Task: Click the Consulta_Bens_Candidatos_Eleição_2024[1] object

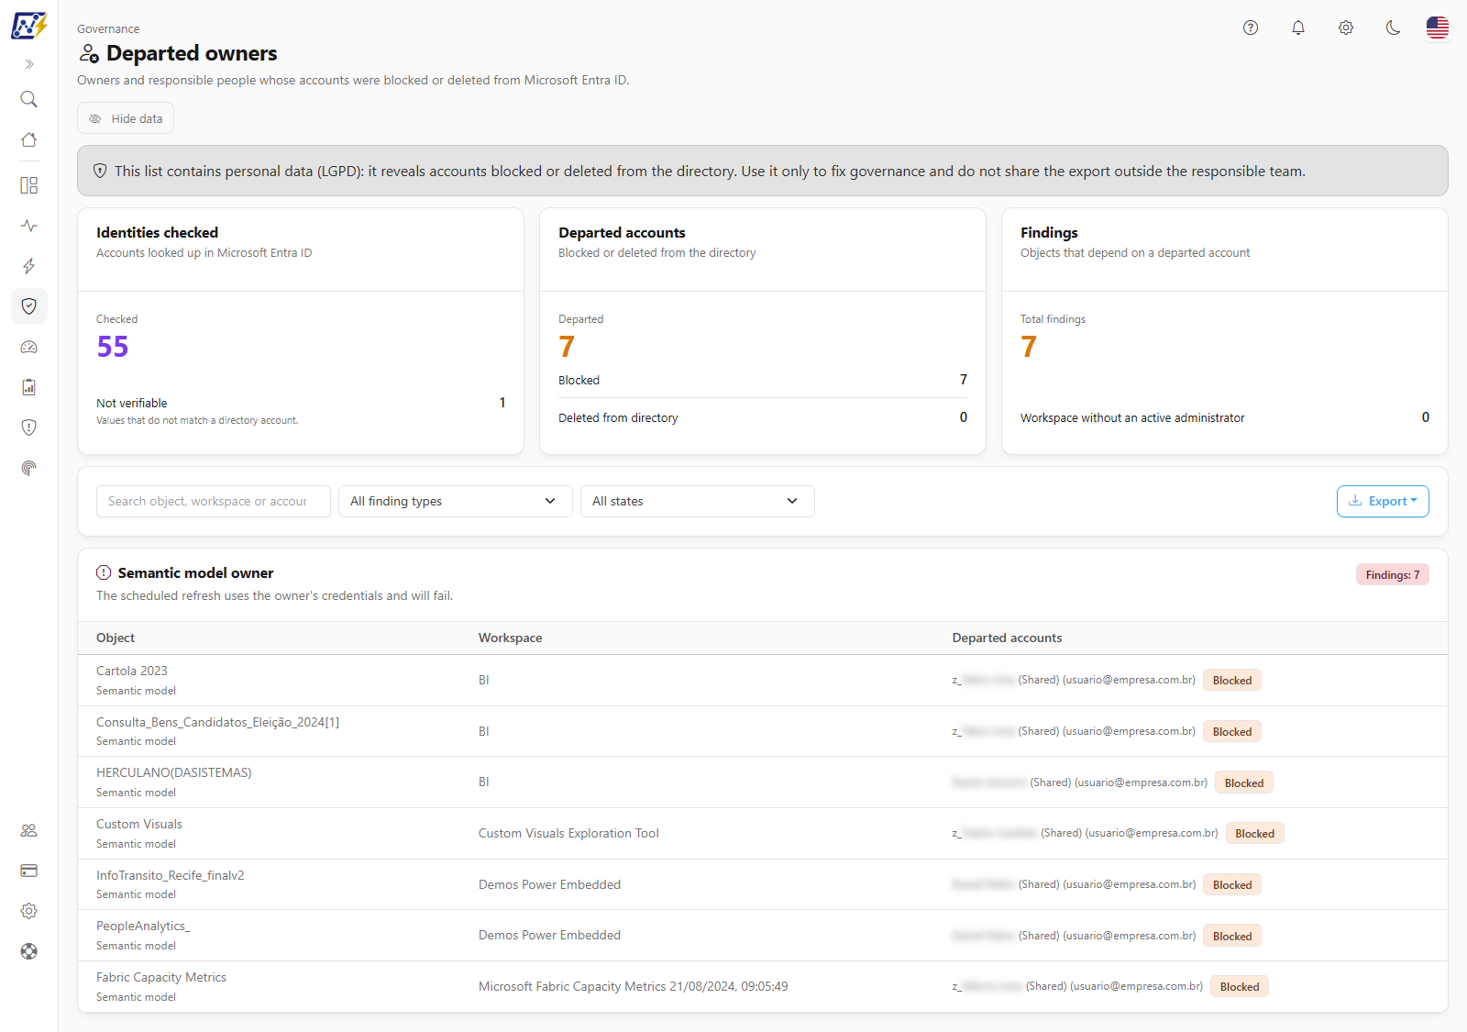Action: point(218,722)
